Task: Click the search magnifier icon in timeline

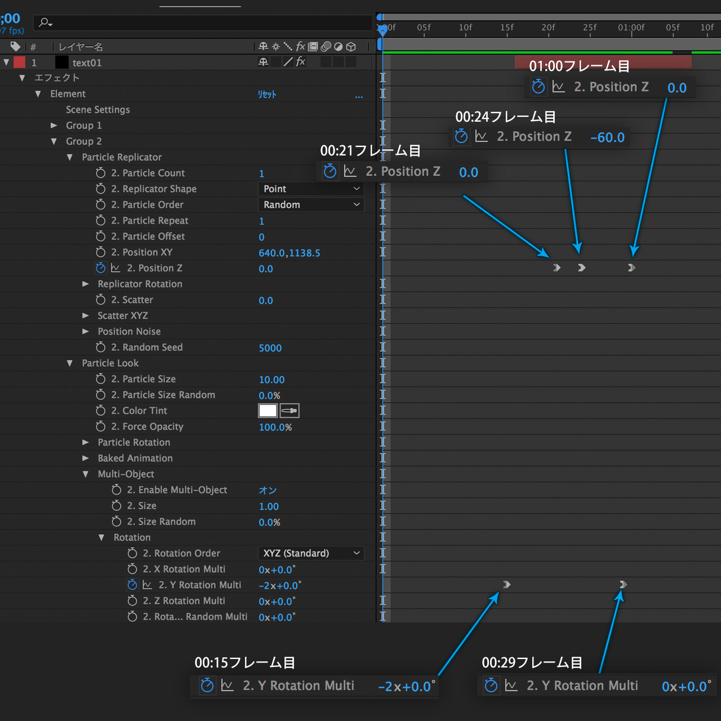Action: [44, 23]
